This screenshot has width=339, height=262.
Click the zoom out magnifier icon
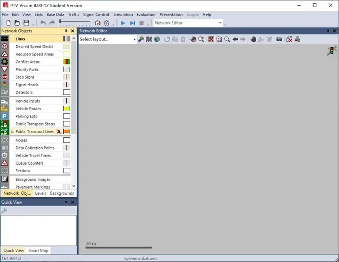pyautogui.click(x=227, y=39)
